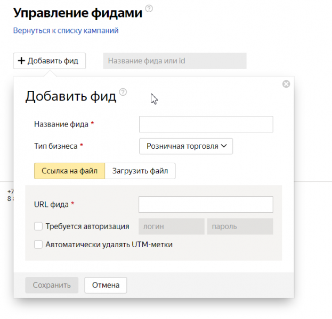
Task: Click the логин field
Action: [x=172, y=226]
